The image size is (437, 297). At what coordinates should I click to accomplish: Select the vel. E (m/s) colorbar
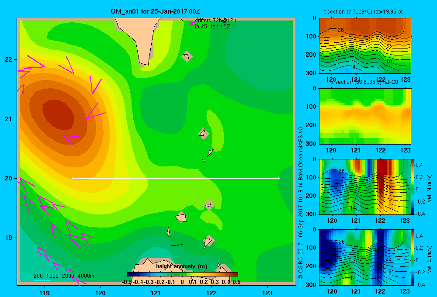click(x=413, y=257)
